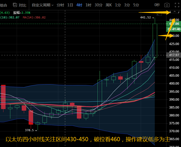Click the 组合 combination button
Viewport: 181px width, 147px height.
point(4,5)
